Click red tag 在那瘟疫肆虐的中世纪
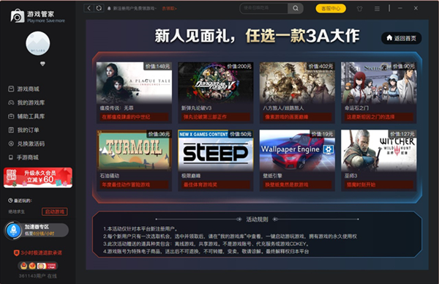The image size is (439, 284). click(134, 117)
